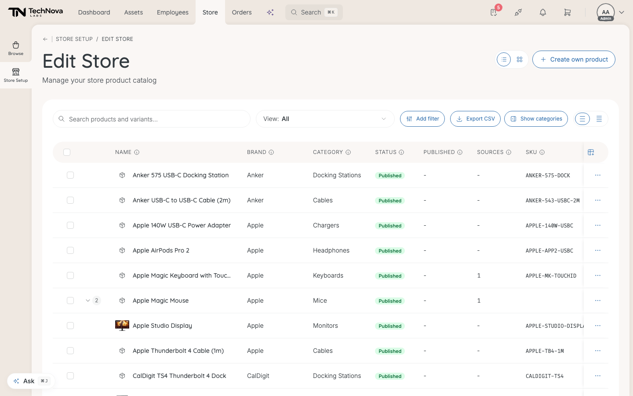The height and width of the screenshot is (396, 633).
Task: Click the Add filter button
Action: click(x=422, y=119)
